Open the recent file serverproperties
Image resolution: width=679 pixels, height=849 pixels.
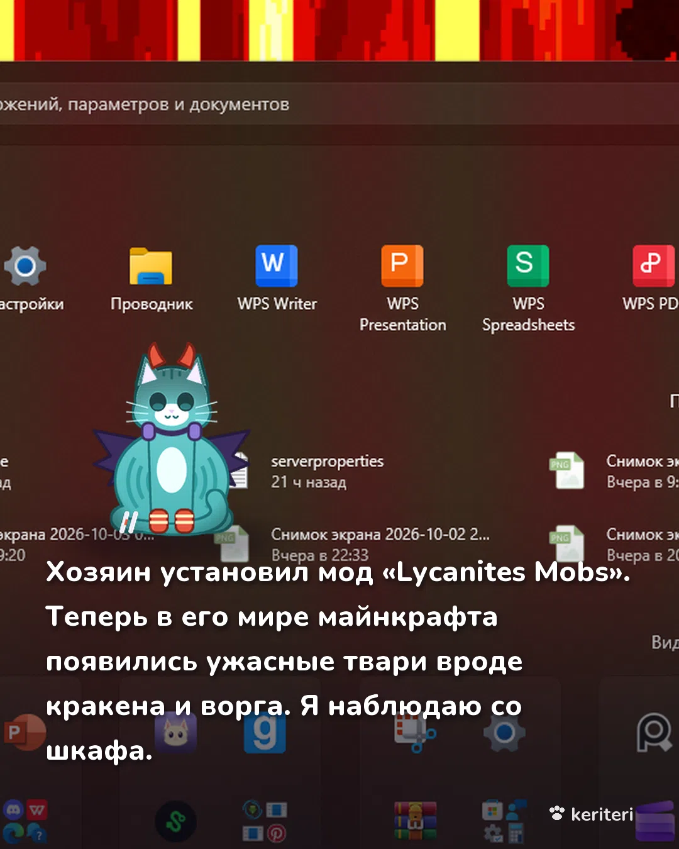click(x=327, y=471)
